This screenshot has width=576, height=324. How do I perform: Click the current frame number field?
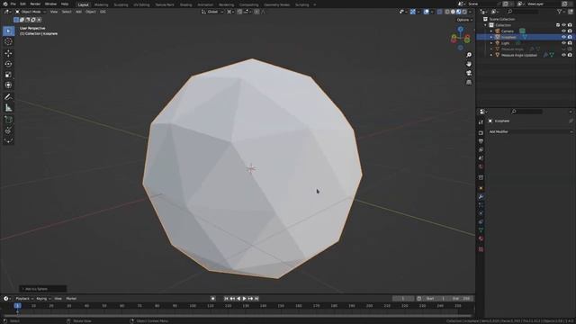pyautogui.click(x=403, y=299)
